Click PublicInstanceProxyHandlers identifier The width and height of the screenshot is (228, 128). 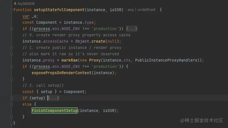[166, 60]
